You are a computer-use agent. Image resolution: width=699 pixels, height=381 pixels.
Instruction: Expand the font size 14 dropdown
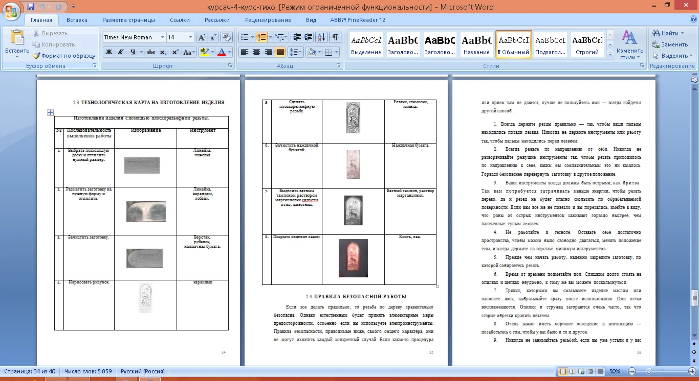coord(190,37)
